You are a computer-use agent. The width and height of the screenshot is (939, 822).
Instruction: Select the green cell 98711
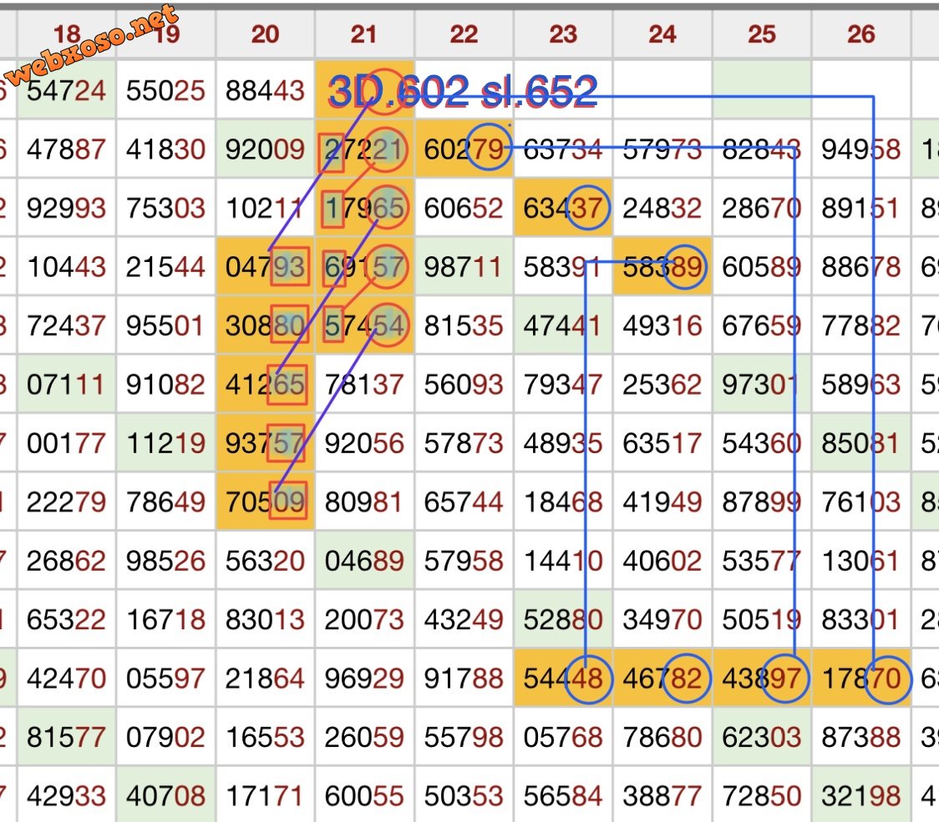pyautogui.click(x=464, y=267)
